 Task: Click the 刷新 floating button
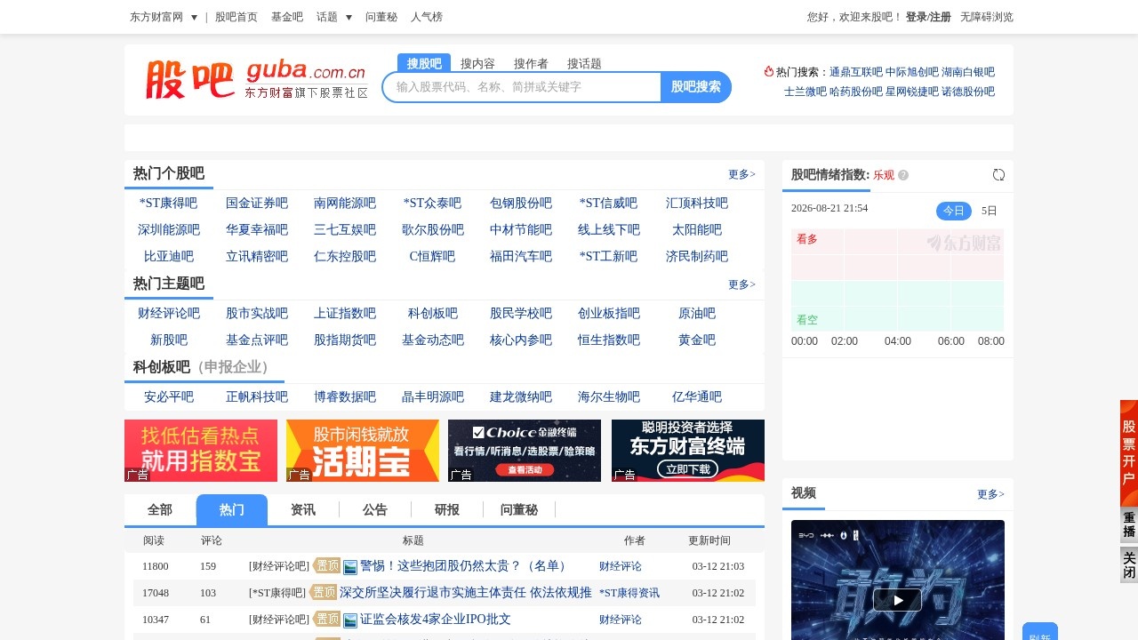pyautogui.click(x=1040, y=632)
